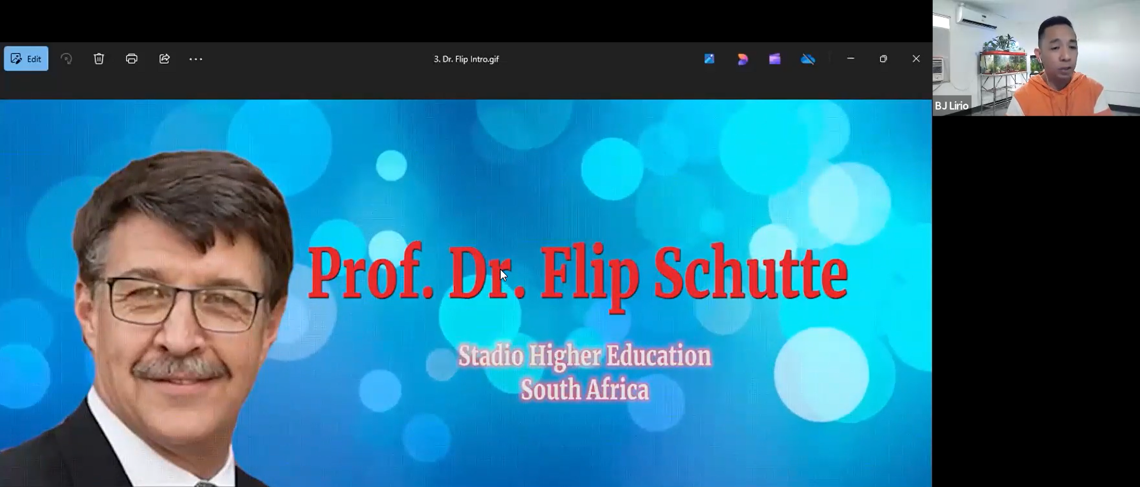Image resolution: width=1140 pixels, height=487 pixels.
Task: Minimize the Photos window
Action: pos(850,59)
